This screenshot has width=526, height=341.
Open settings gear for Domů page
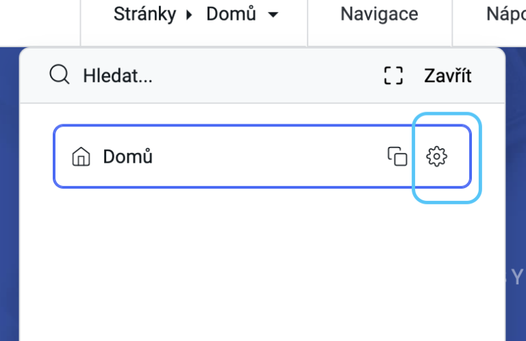(436, 156)
